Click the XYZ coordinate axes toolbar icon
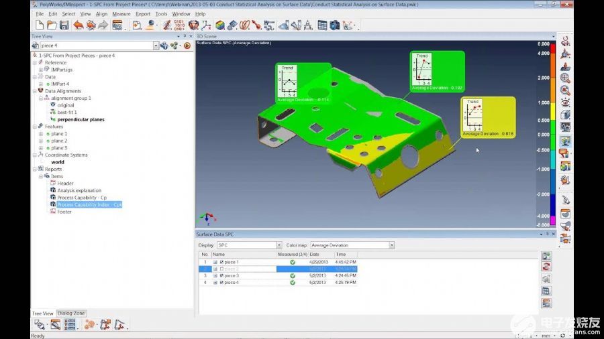Screen dimensions: 604x339 tap(207, 25)
